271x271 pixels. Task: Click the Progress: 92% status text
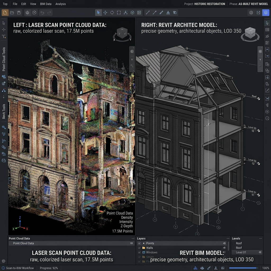tap(49, 268)
